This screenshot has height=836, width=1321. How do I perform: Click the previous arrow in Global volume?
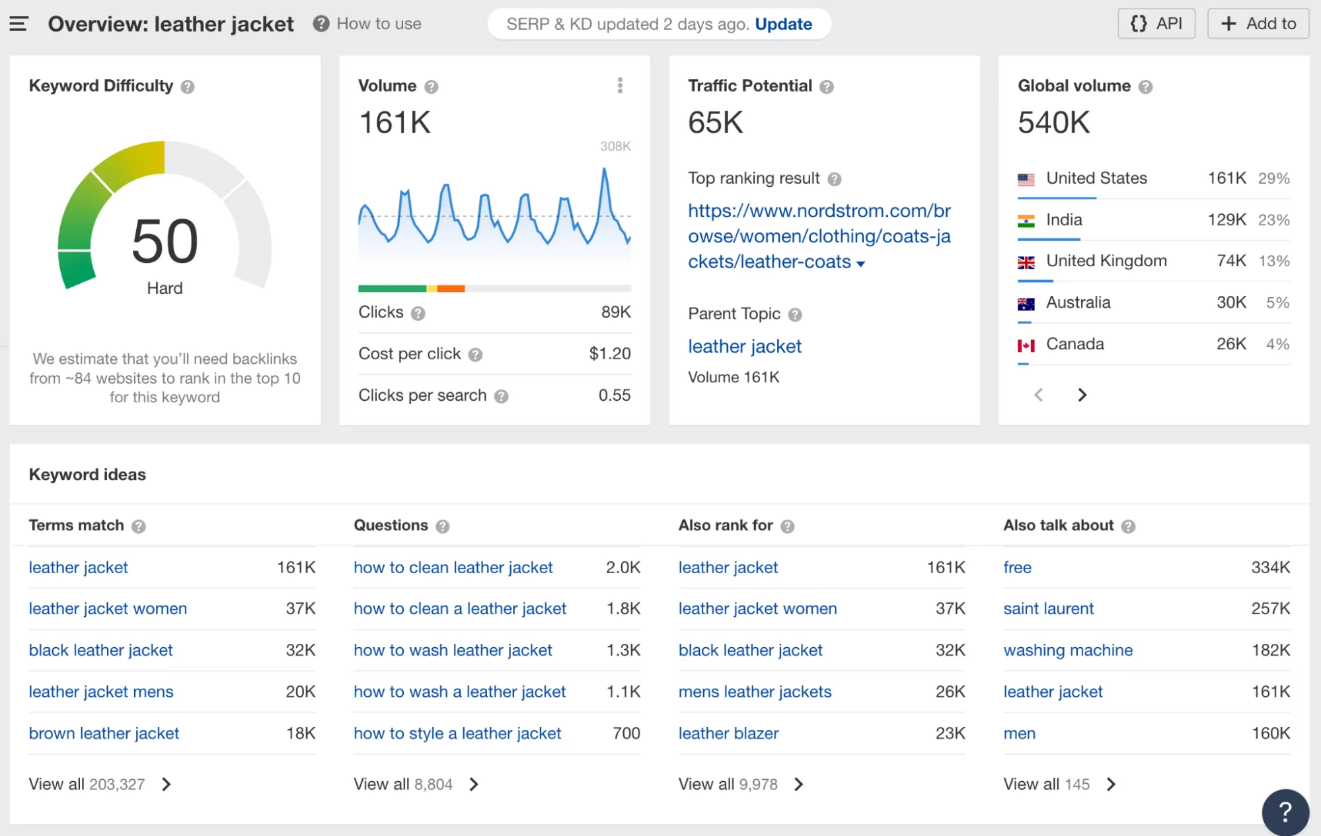[x=1038, y=394]
